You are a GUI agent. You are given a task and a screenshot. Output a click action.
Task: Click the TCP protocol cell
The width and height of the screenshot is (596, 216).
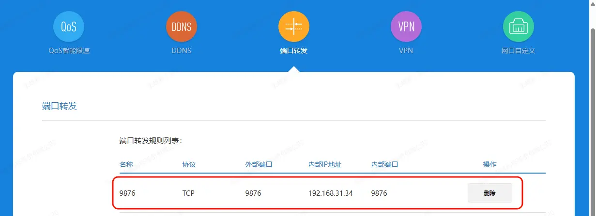click(188, 193)
